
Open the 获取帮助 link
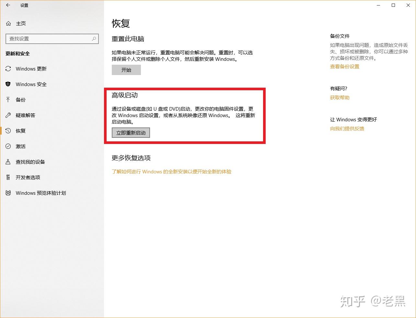click(x=340, y=98)
